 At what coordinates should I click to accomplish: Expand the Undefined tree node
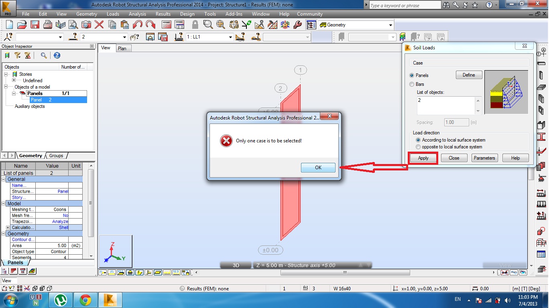(14, 81)
